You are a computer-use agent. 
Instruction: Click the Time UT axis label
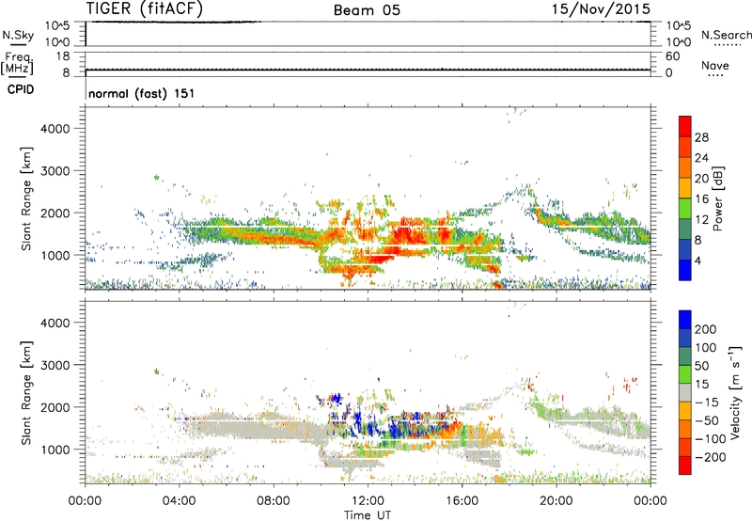[368, 515]
